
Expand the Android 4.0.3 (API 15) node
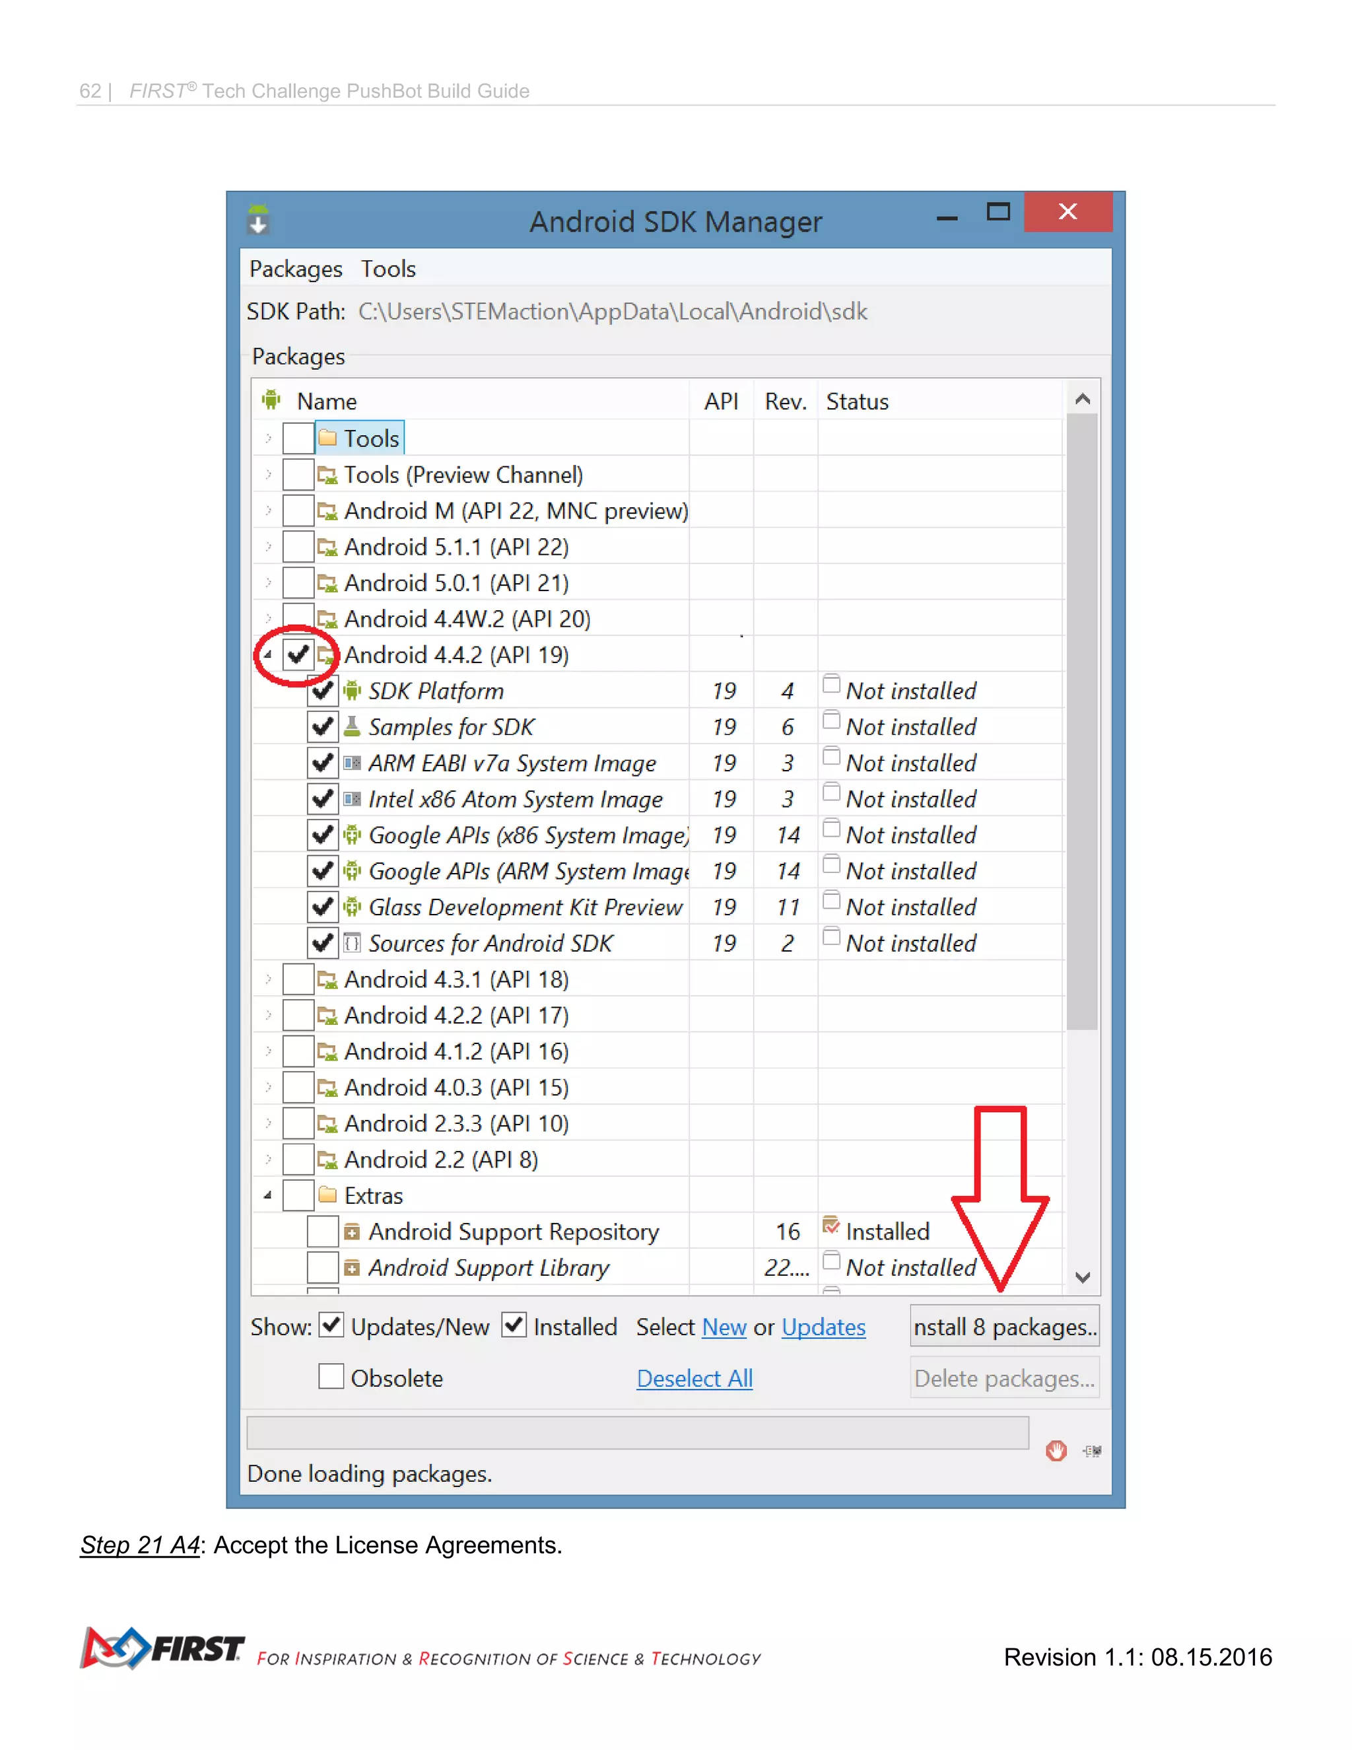coord(268,1088)
